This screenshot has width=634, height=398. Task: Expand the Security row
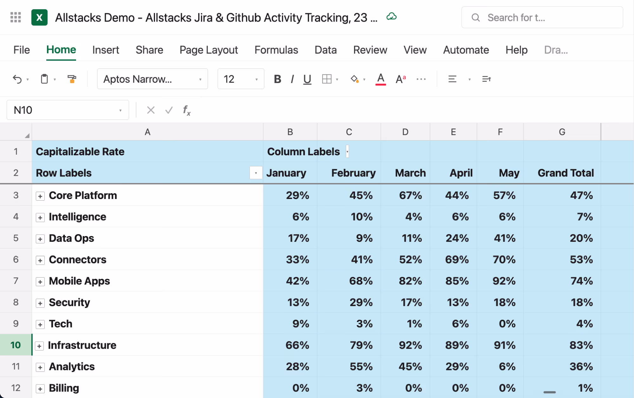40,303
